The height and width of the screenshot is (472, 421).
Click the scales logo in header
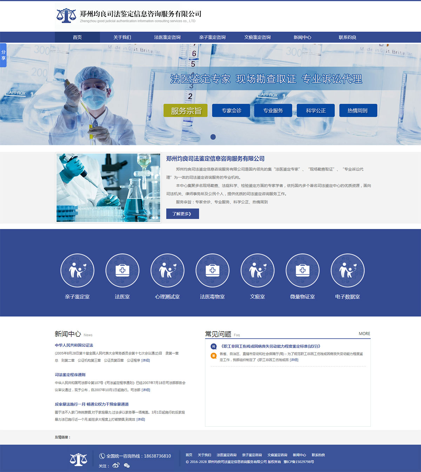pyautogui.click(x=66, y=16)
